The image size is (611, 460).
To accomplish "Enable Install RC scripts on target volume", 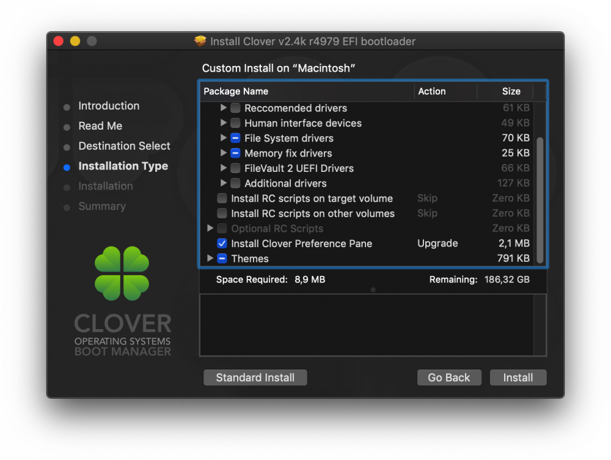I will click(x=222, y=198).
